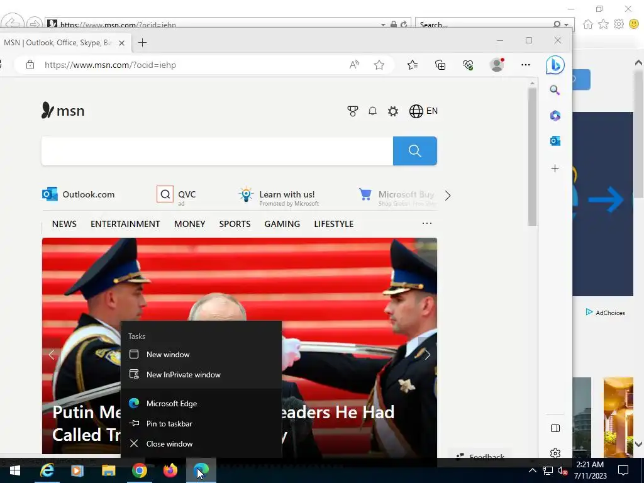Click the MSN rewards trophy icon
The height and width of the screenshot is (483, 644).
pos(352,111)
